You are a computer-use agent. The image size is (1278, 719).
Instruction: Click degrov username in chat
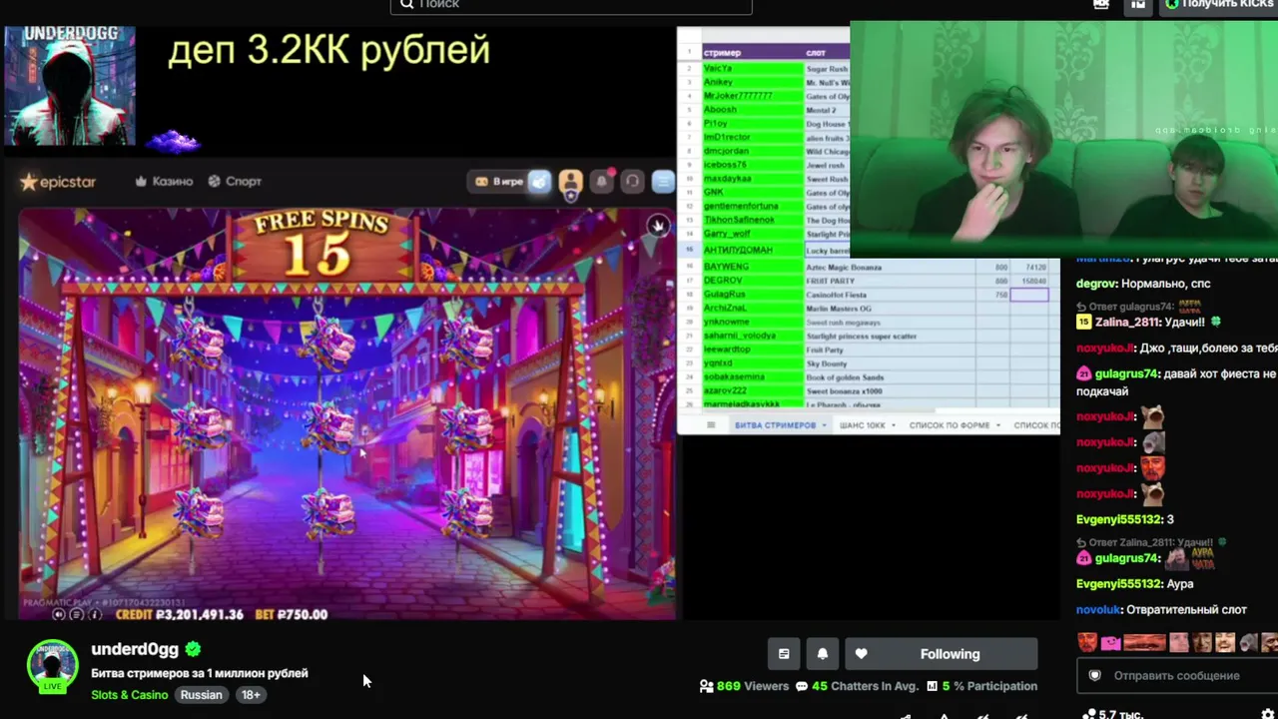tap(1096, 284)
